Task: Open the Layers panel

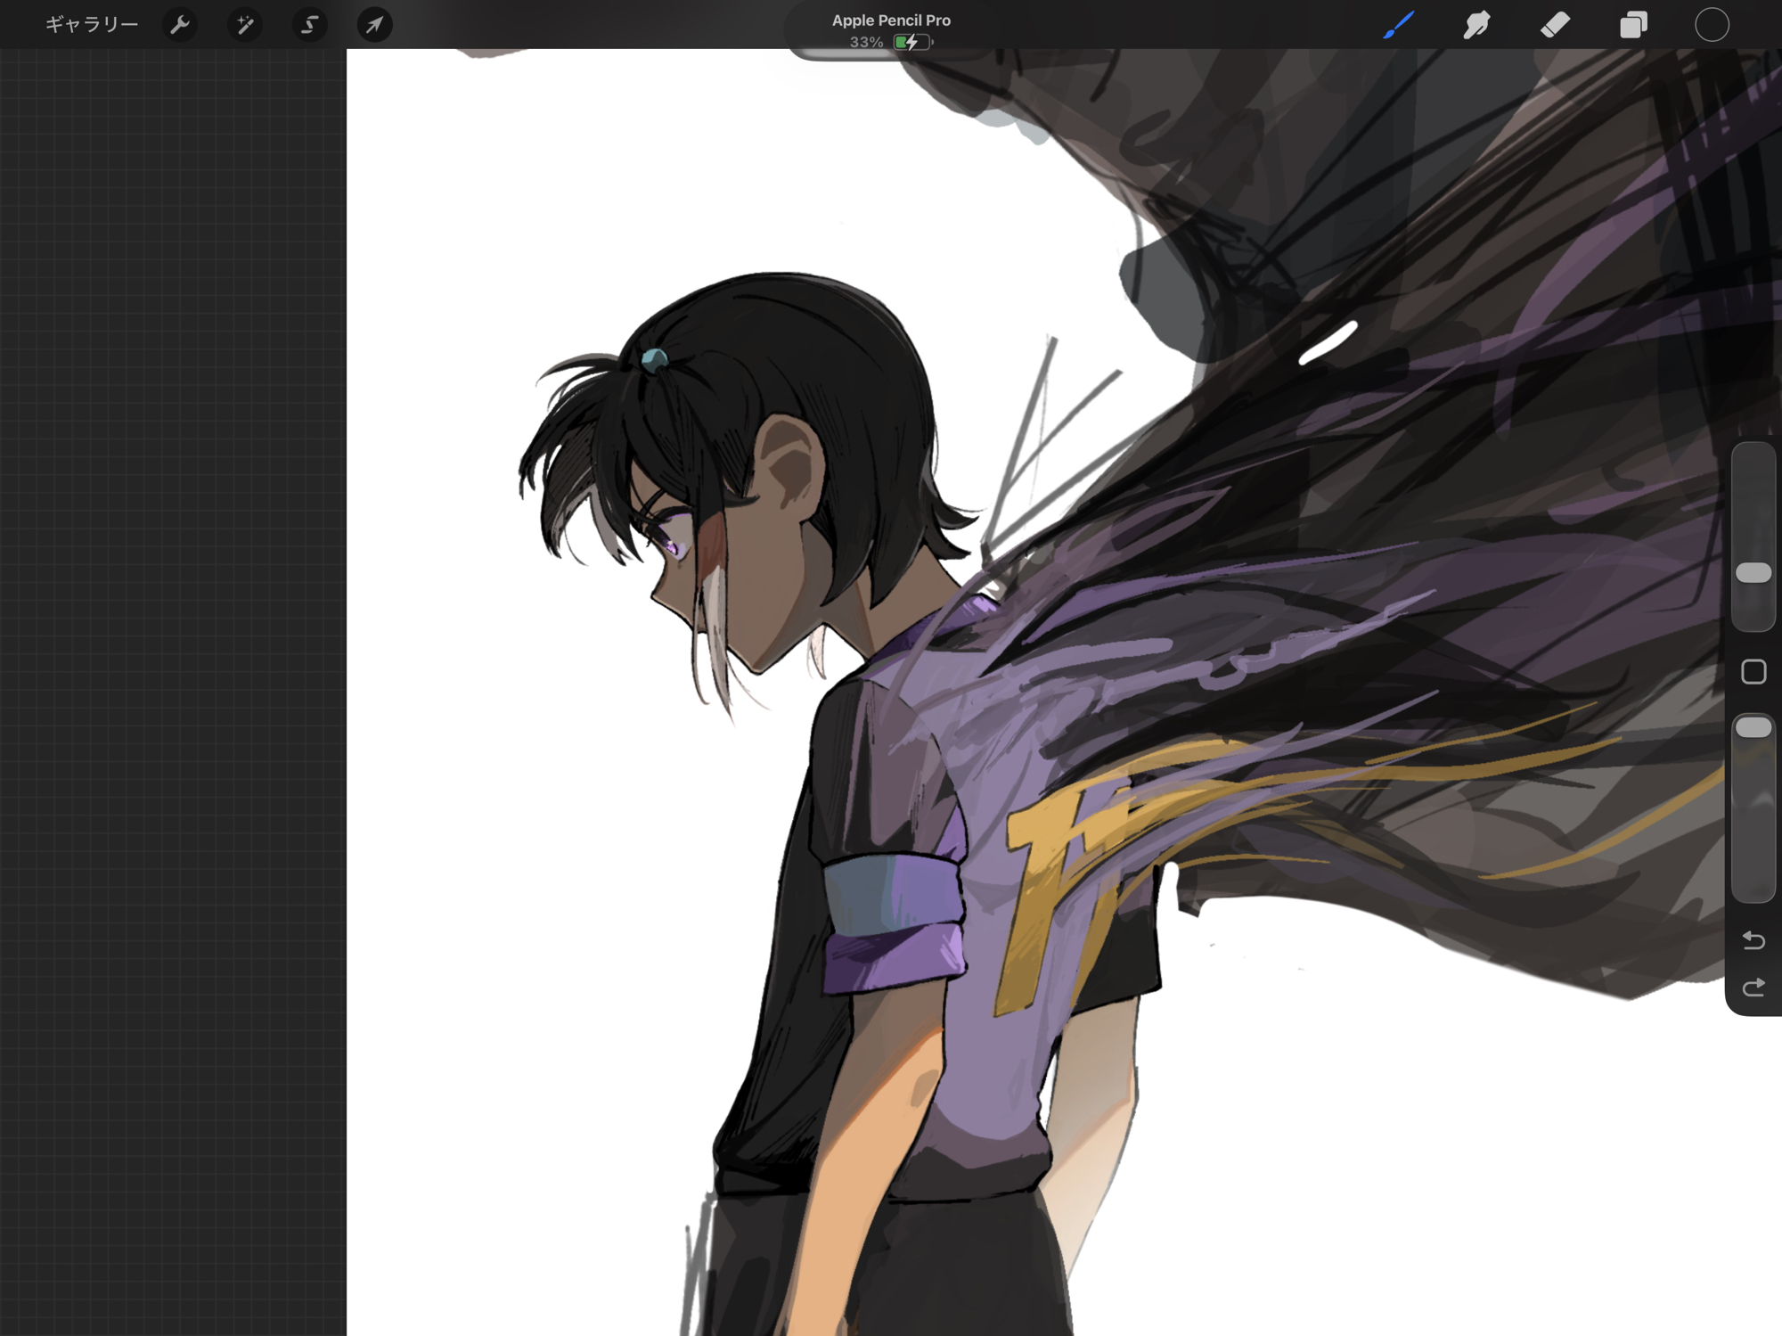Action: coord(1633,25)
